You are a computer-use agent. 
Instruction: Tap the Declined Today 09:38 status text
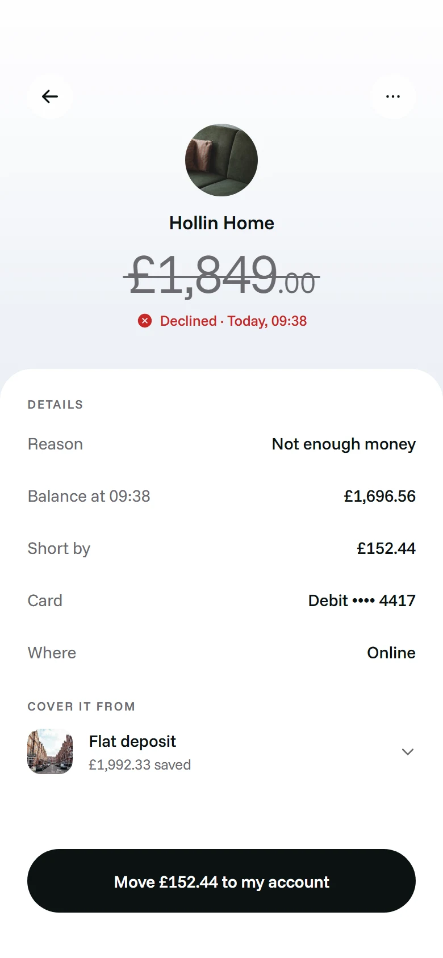(x=233, y=321)
